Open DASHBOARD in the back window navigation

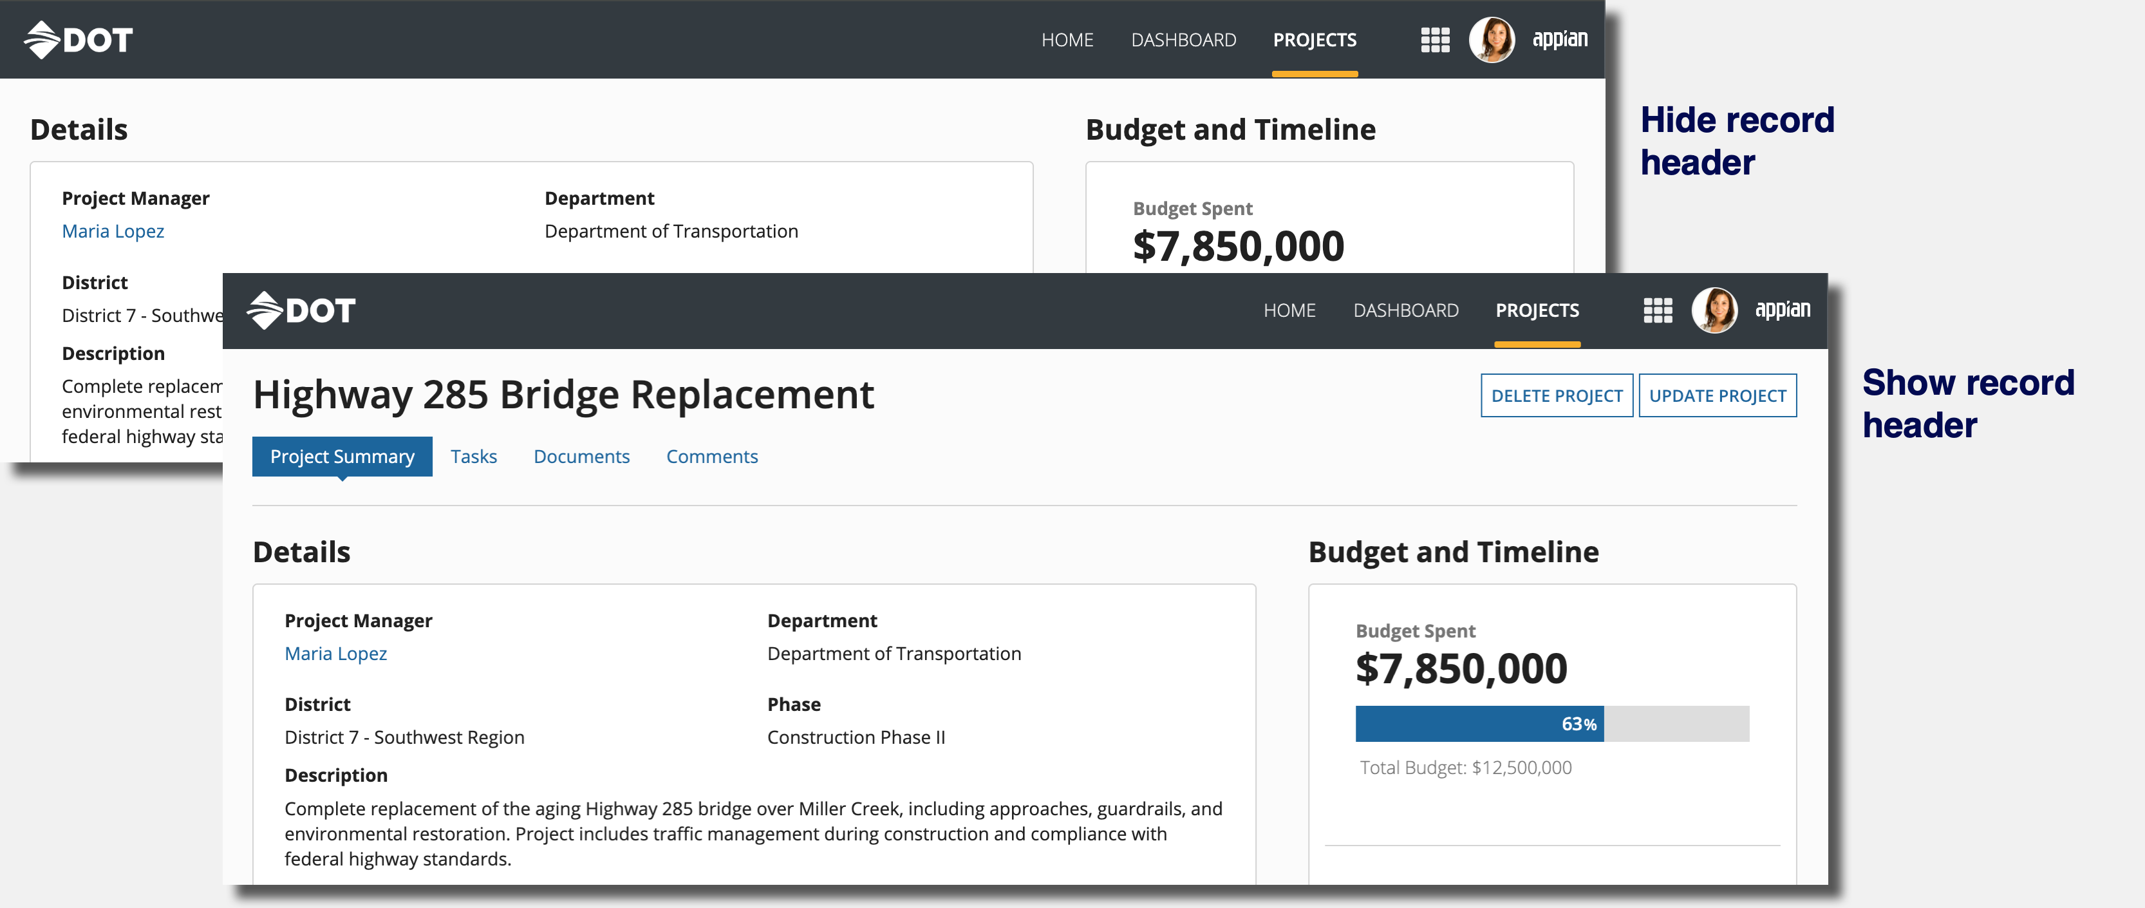coord(1183,40)
